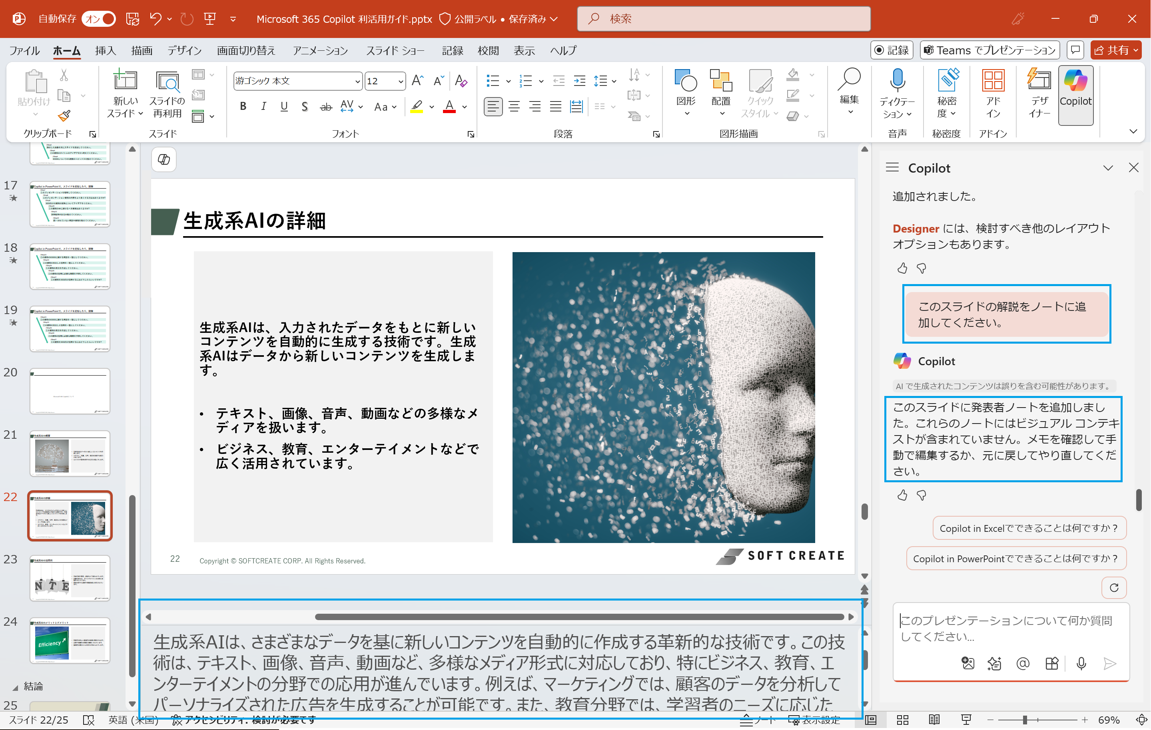Click the New Slide icon
The width and height of the screenshot is (1151, 730).
click(125, 80)
